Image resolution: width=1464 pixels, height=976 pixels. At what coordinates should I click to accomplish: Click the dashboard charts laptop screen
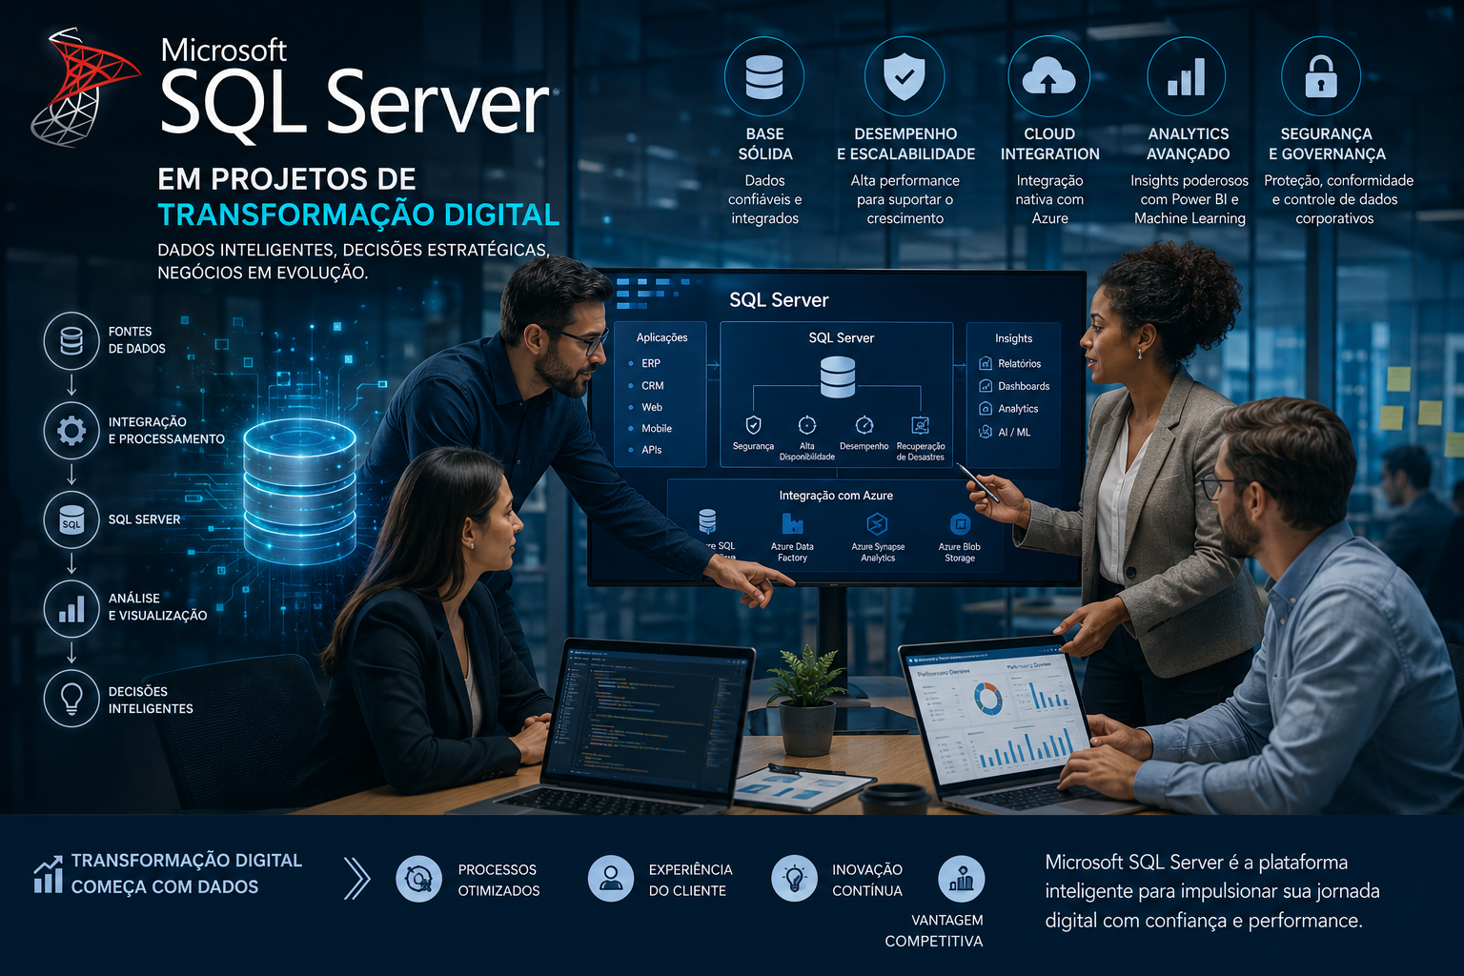click(996, 716)
